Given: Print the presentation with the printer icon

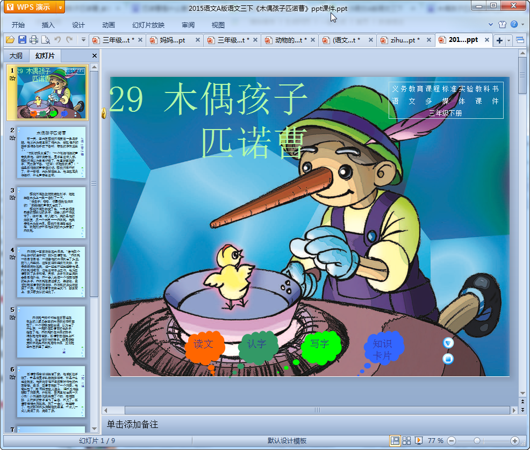Looking at the screenshot, I should [x=34, y=40].
